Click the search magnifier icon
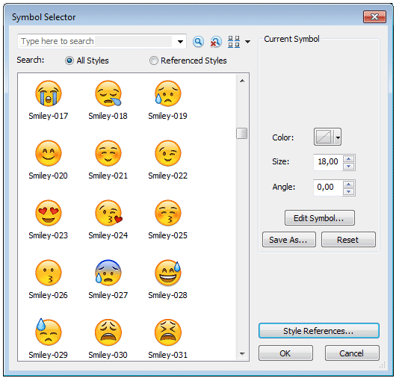This screenshot has width=396, height=378. tap(198, 41)
